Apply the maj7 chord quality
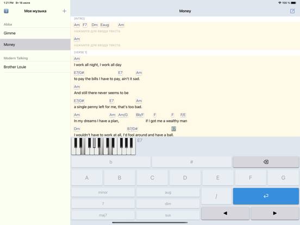 click(103, 215)
